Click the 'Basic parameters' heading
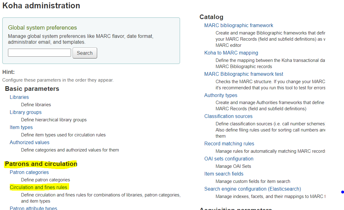The width and height of the screenshot is (344, 210). [x=32, y=89]
